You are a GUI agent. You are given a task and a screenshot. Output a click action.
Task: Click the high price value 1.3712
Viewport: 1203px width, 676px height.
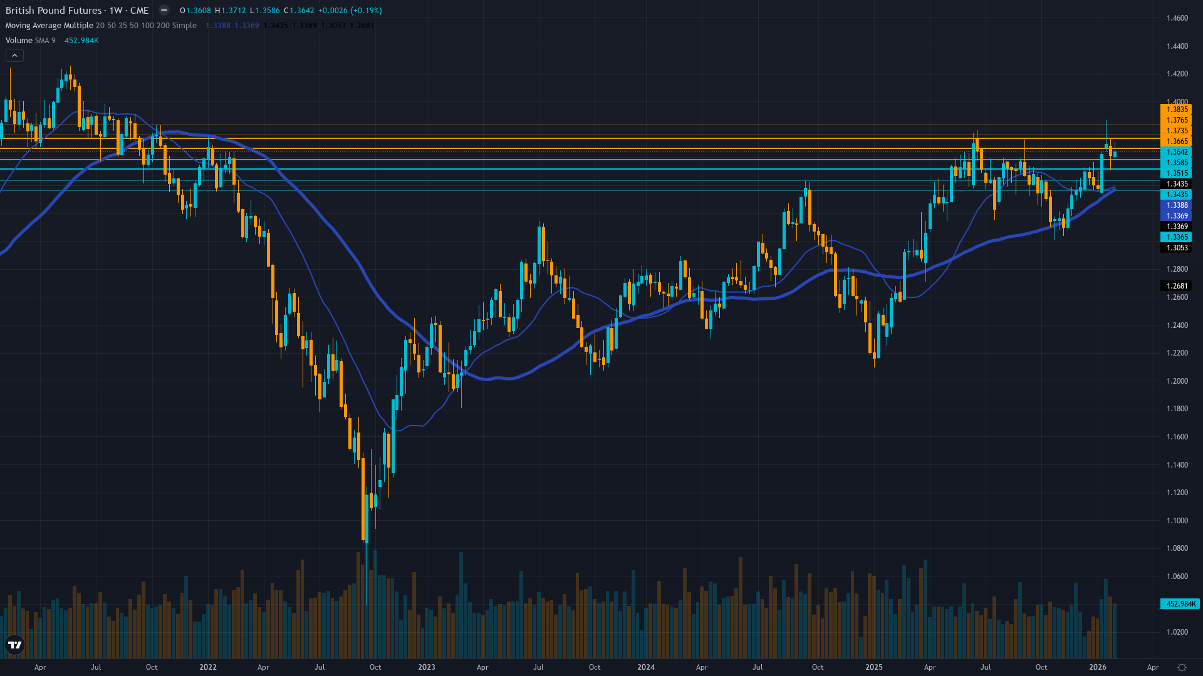234,11
